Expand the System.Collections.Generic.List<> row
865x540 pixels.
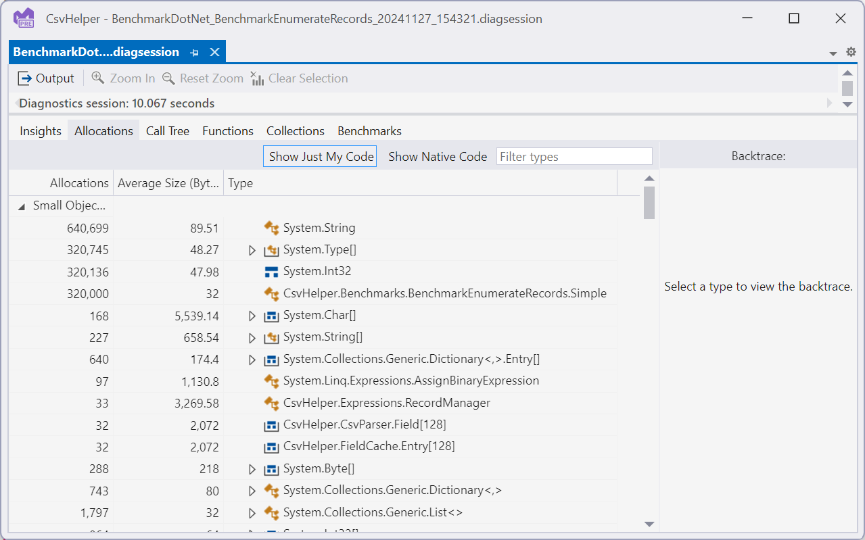[x=252, y=512]
